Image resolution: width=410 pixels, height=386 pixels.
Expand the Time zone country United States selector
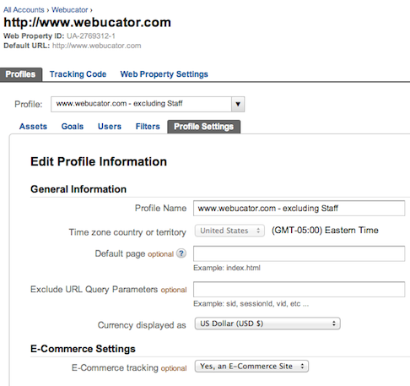point(229,231)
